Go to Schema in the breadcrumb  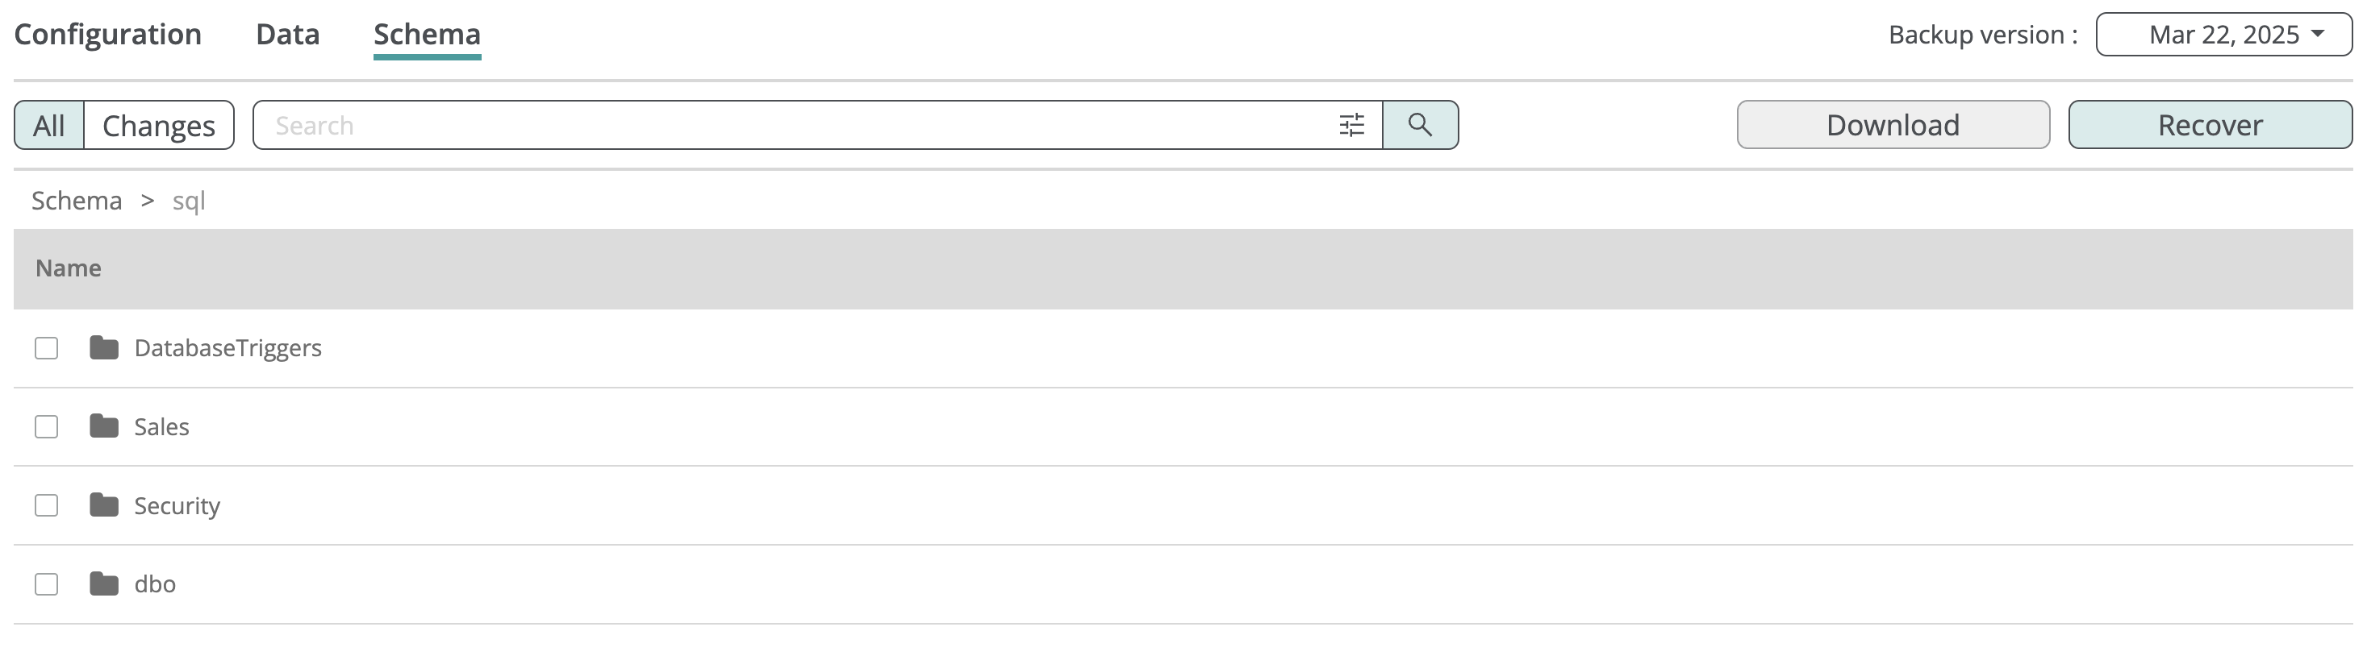coord(77,201)
